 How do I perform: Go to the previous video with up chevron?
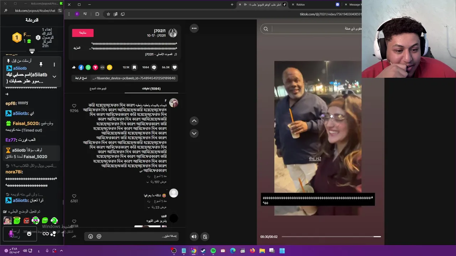click(194, 121)
